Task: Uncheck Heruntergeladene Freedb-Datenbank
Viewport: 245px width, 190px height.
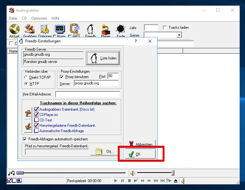Action: coord(36,126)
